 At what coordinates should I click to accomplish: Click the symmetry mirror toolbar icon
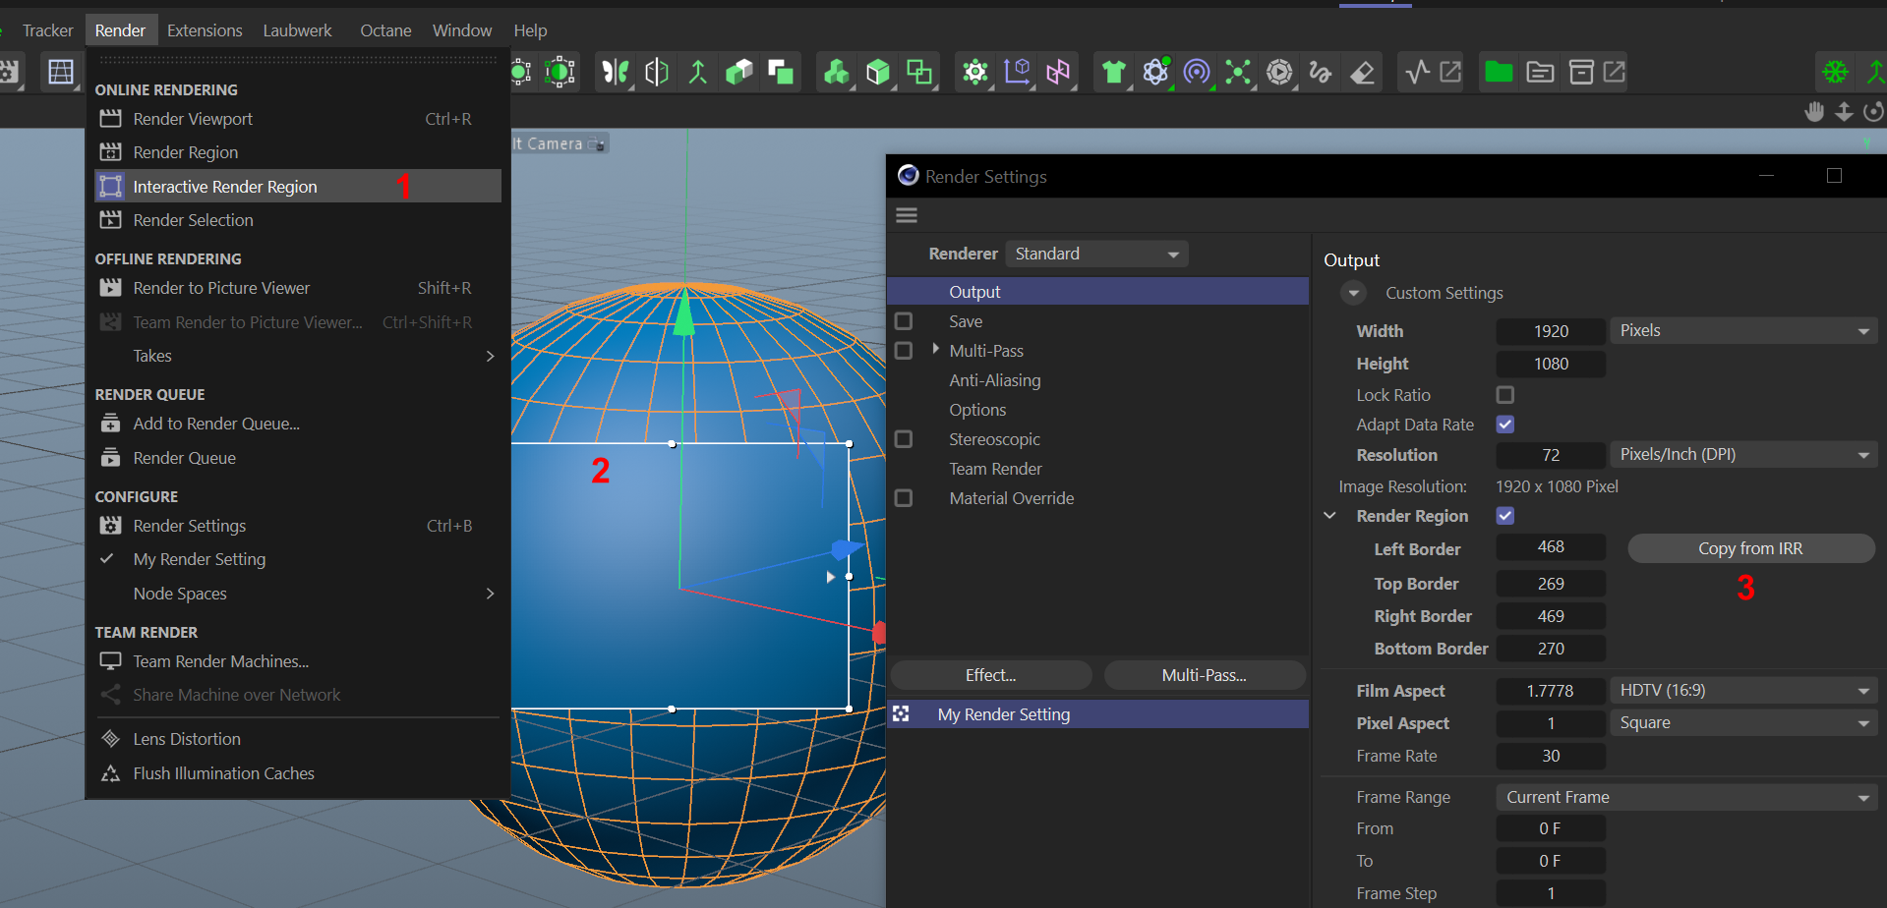[x=657, y=72]
